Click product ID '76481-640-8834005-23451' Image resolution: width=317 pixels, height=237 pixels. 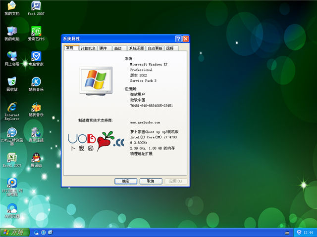click(x=152, y=106)
